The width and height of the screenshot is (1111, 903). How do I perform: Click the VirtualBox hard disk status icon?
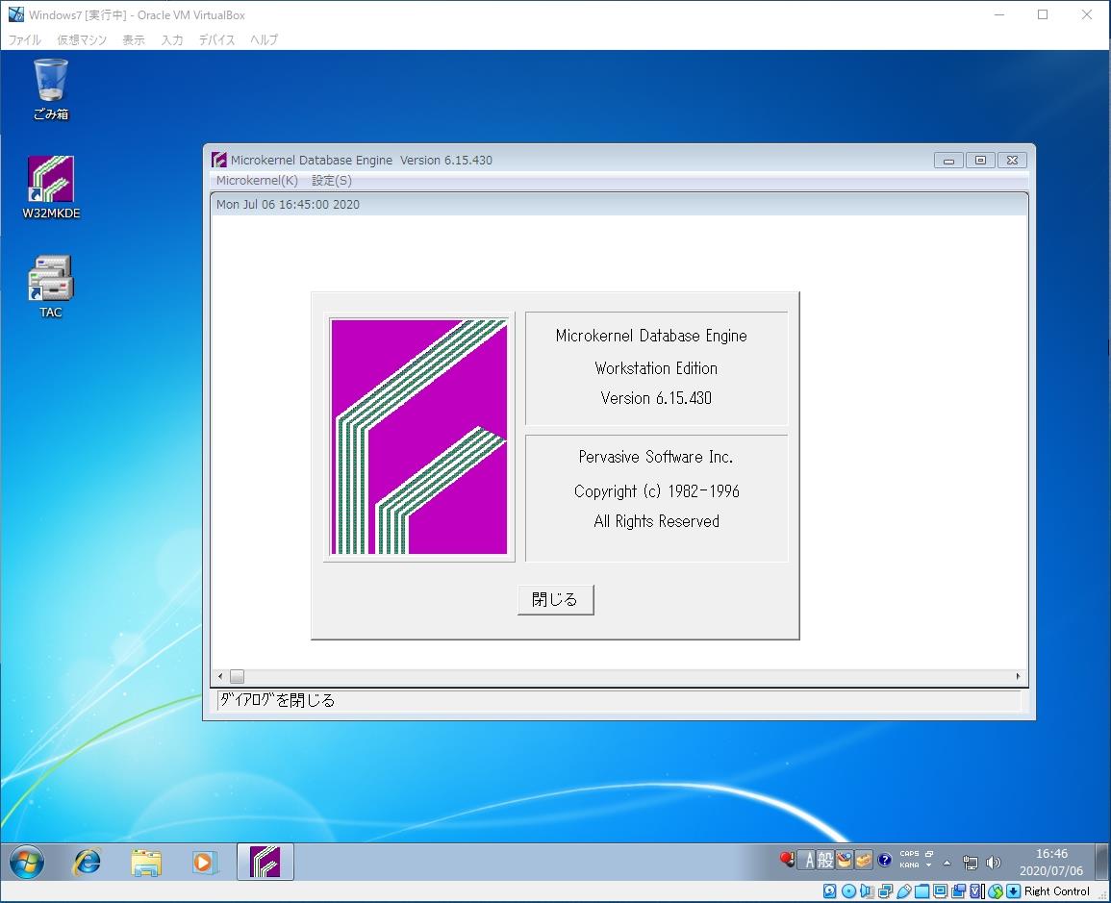click(x=830, y=891)
